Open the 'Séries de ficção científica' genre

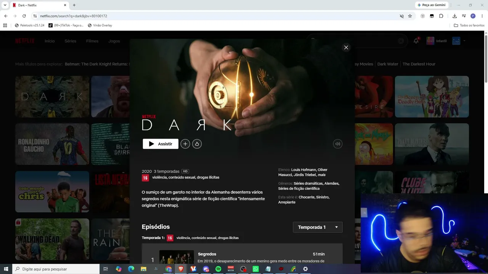click(x=299, y=188)
